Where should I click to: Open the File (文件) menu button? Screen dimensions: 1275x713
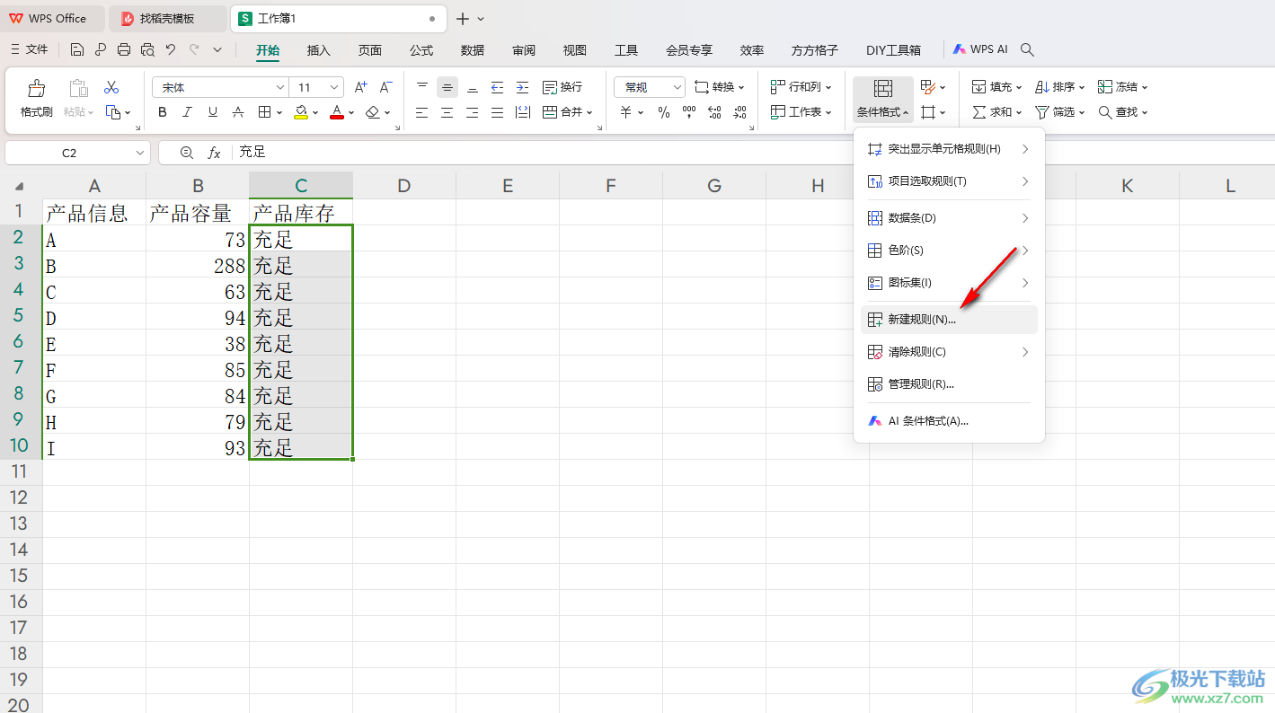click(x=30, y=50)
